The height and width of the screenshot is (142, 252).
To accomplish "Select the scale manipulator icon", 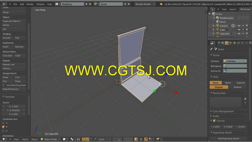I will click(x=95, y=139).
